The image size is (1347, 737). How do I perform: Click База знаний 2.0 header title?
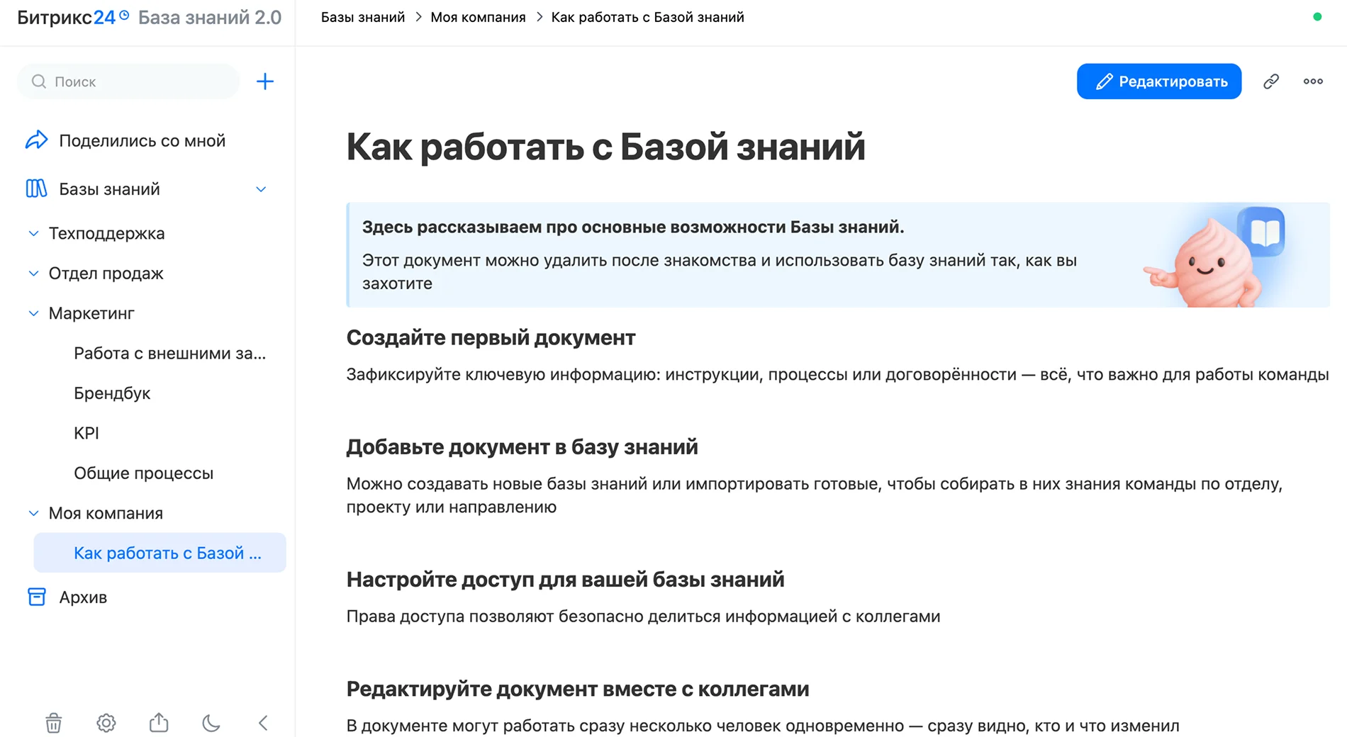210,17
